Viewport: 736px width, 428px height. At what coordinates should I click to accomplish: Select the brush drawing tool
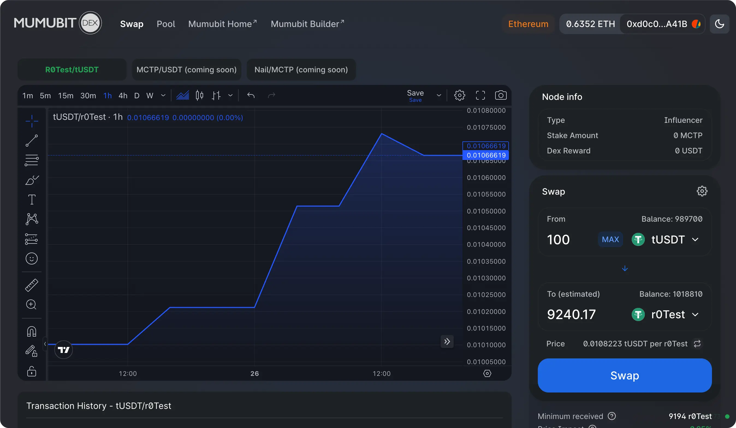(x=32, y=180)
